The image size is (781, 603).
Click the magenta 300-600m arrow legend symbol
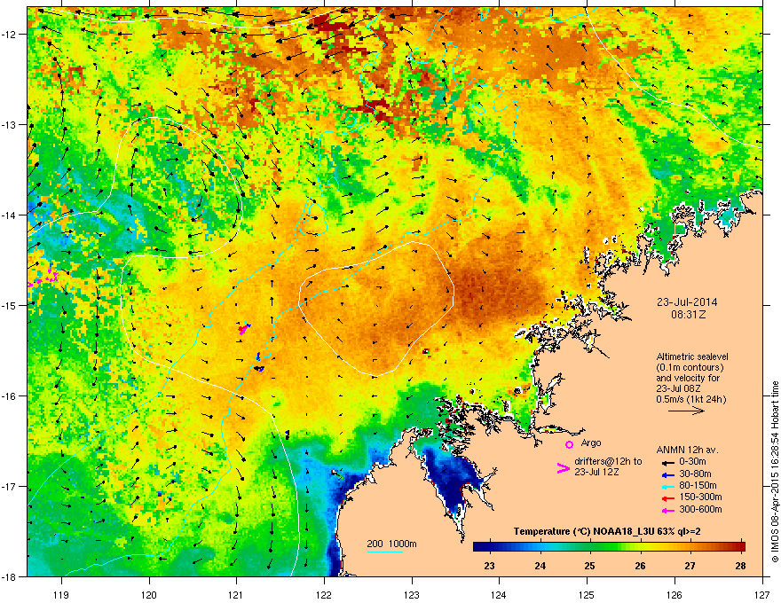(x=668, y=510)
